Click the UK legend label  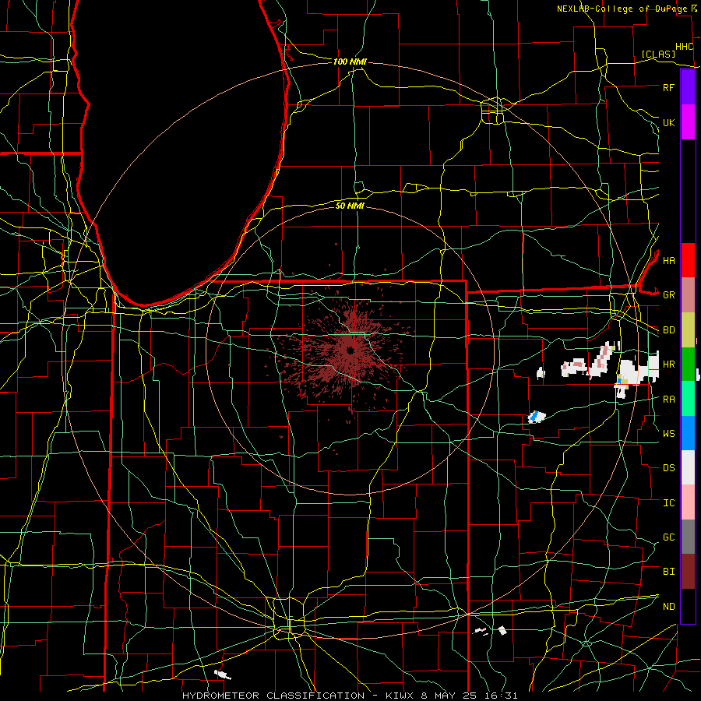click(668, 122)
